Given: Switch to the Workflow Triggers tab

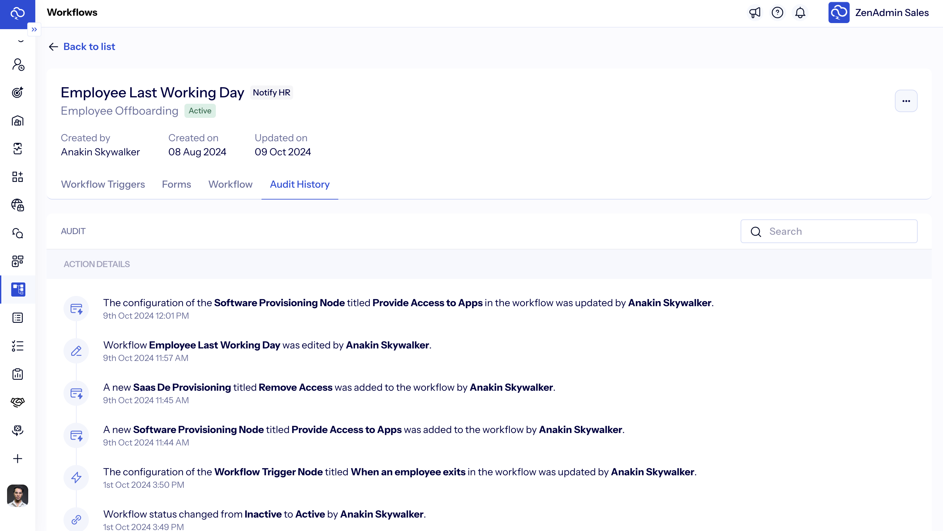Looking at the screenshot, I should 103,184.
